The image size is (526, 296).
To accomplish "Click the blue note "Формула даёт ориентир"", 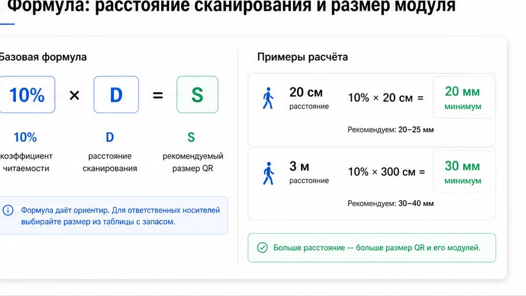I will tap(114, 215).
